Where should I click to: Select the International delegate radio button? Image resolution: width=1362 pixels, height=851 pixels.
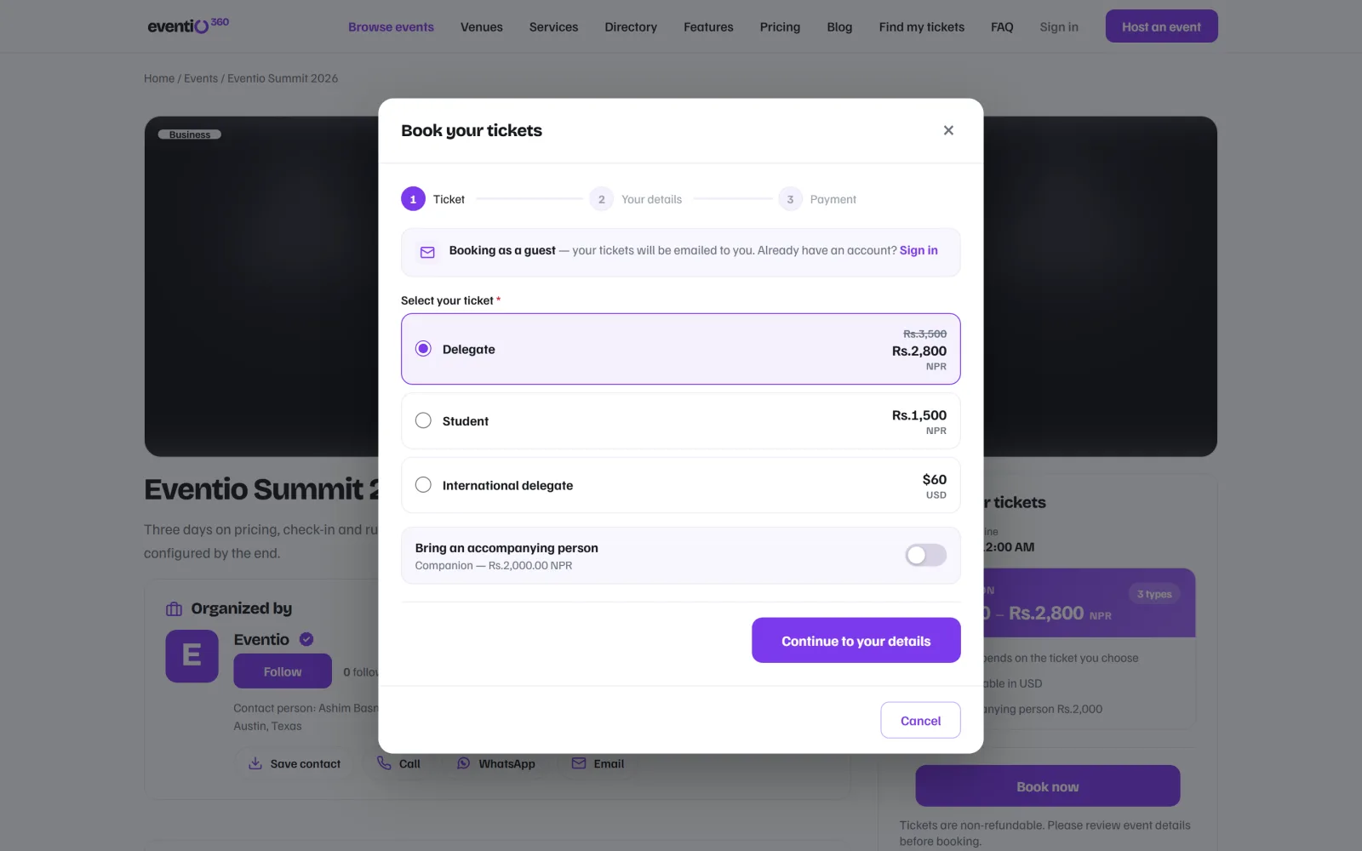tap(423, 485)
